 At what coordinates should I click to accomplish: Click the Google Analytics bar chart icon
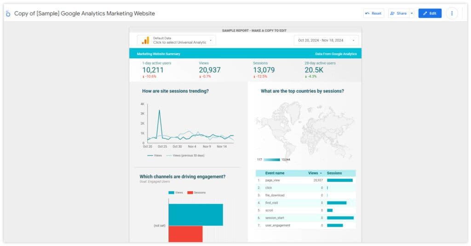click(x=145, y=40)
